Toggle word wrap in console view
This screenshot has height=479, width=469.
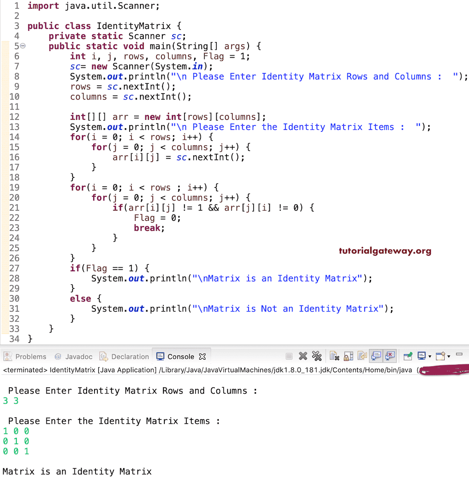tap(361, 356)
